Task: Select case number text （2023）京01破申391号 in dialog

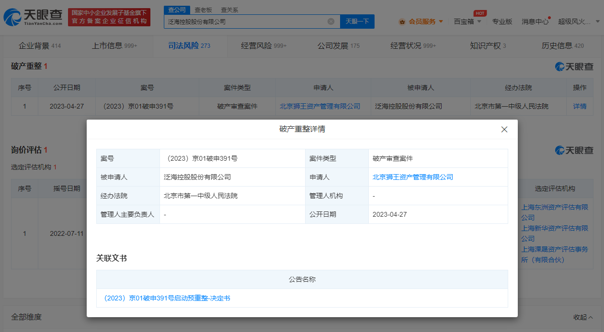Action: point(201,158)
